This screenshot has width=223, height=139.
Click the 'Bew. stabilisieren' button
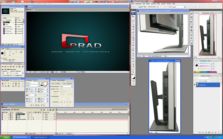[68, 83]
